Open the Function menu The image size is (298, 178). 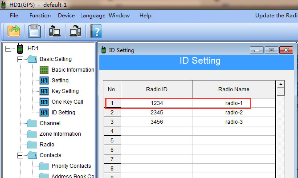click(40, 16)
